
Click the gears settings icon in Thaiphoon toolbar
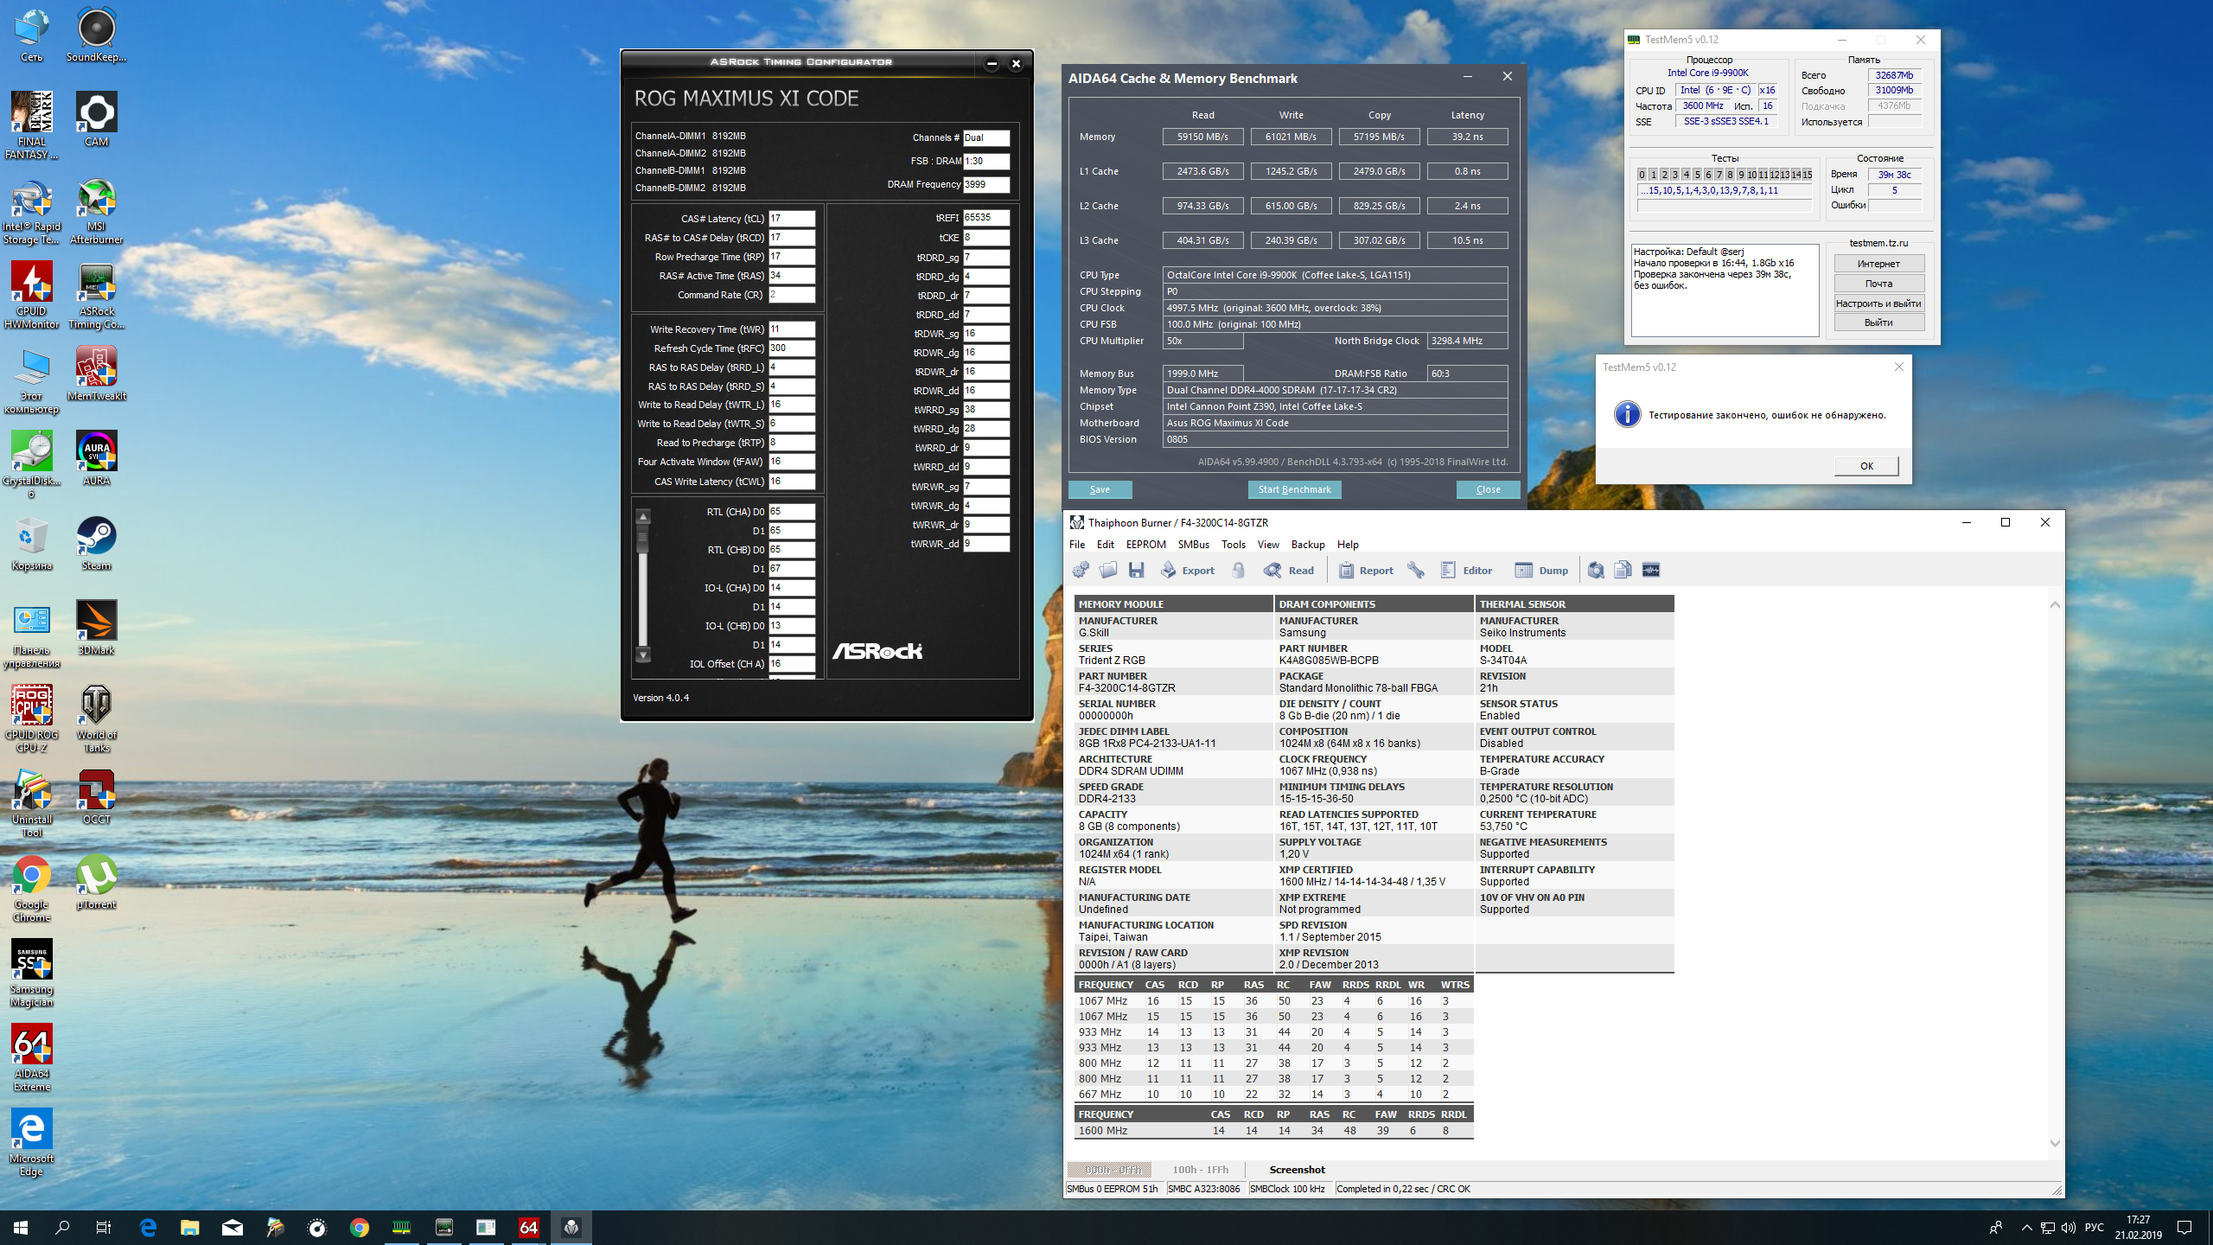coord(1081,570)
